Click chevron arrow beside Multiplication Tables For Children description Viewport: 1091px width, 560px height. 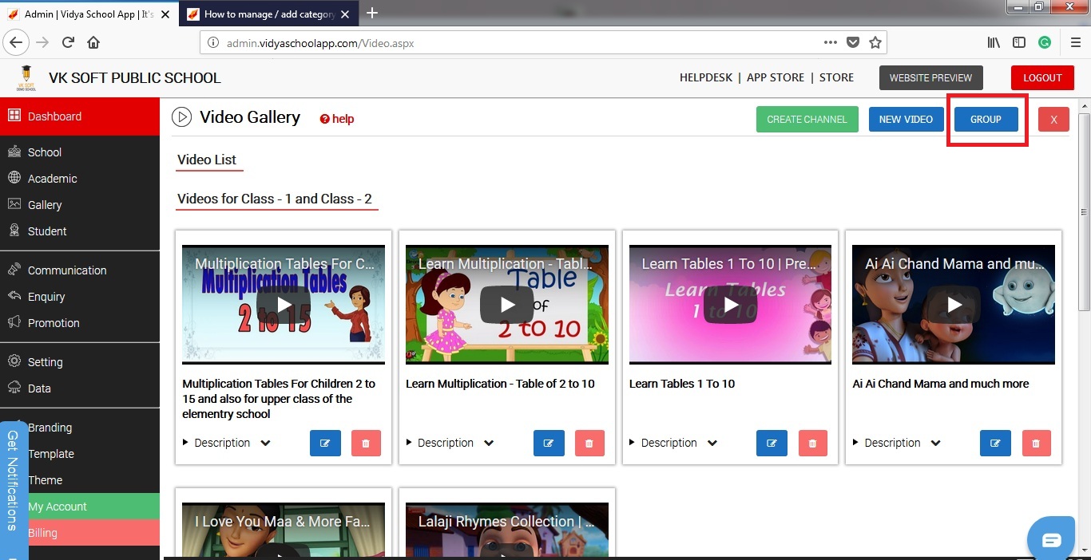coord(265,444)
